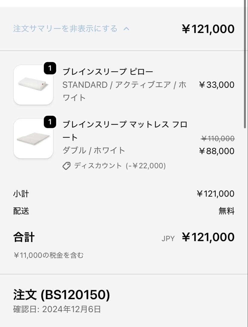Collapse the order summary using the chevron arrow
Screen dimensions: 248x327
pyautogui.click(x=127, y=29)
